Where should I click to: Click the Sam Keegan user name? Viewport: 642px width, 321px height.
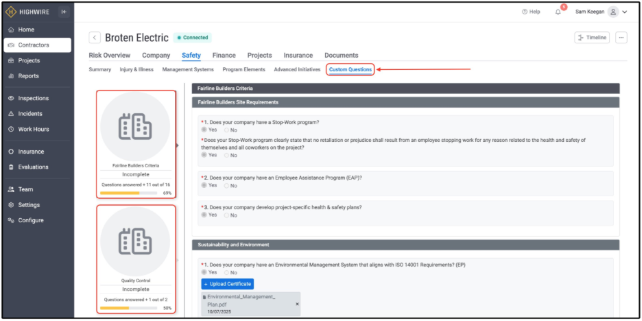click(590, 12)
